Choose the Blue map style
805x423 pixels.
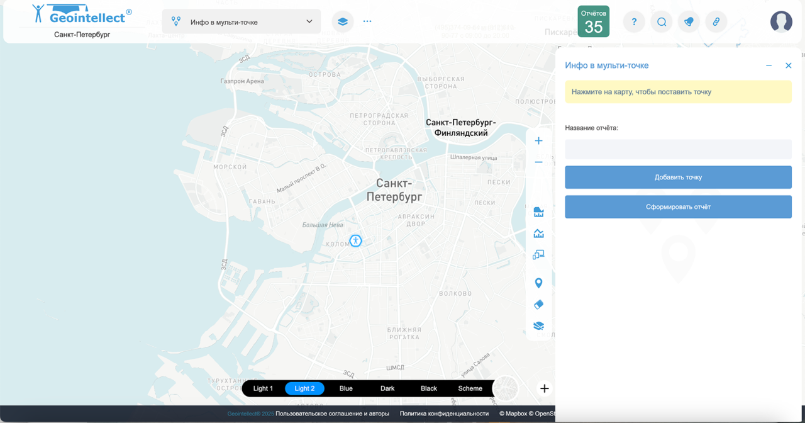coord(346,388)
